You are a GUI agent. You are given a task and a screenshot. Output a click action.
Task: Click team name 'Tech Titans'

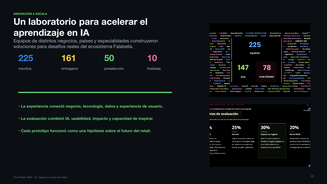[234, 86]
